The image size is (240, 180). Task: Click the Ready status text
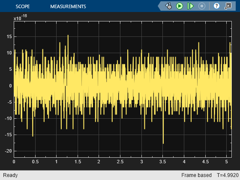coord(10,175)
